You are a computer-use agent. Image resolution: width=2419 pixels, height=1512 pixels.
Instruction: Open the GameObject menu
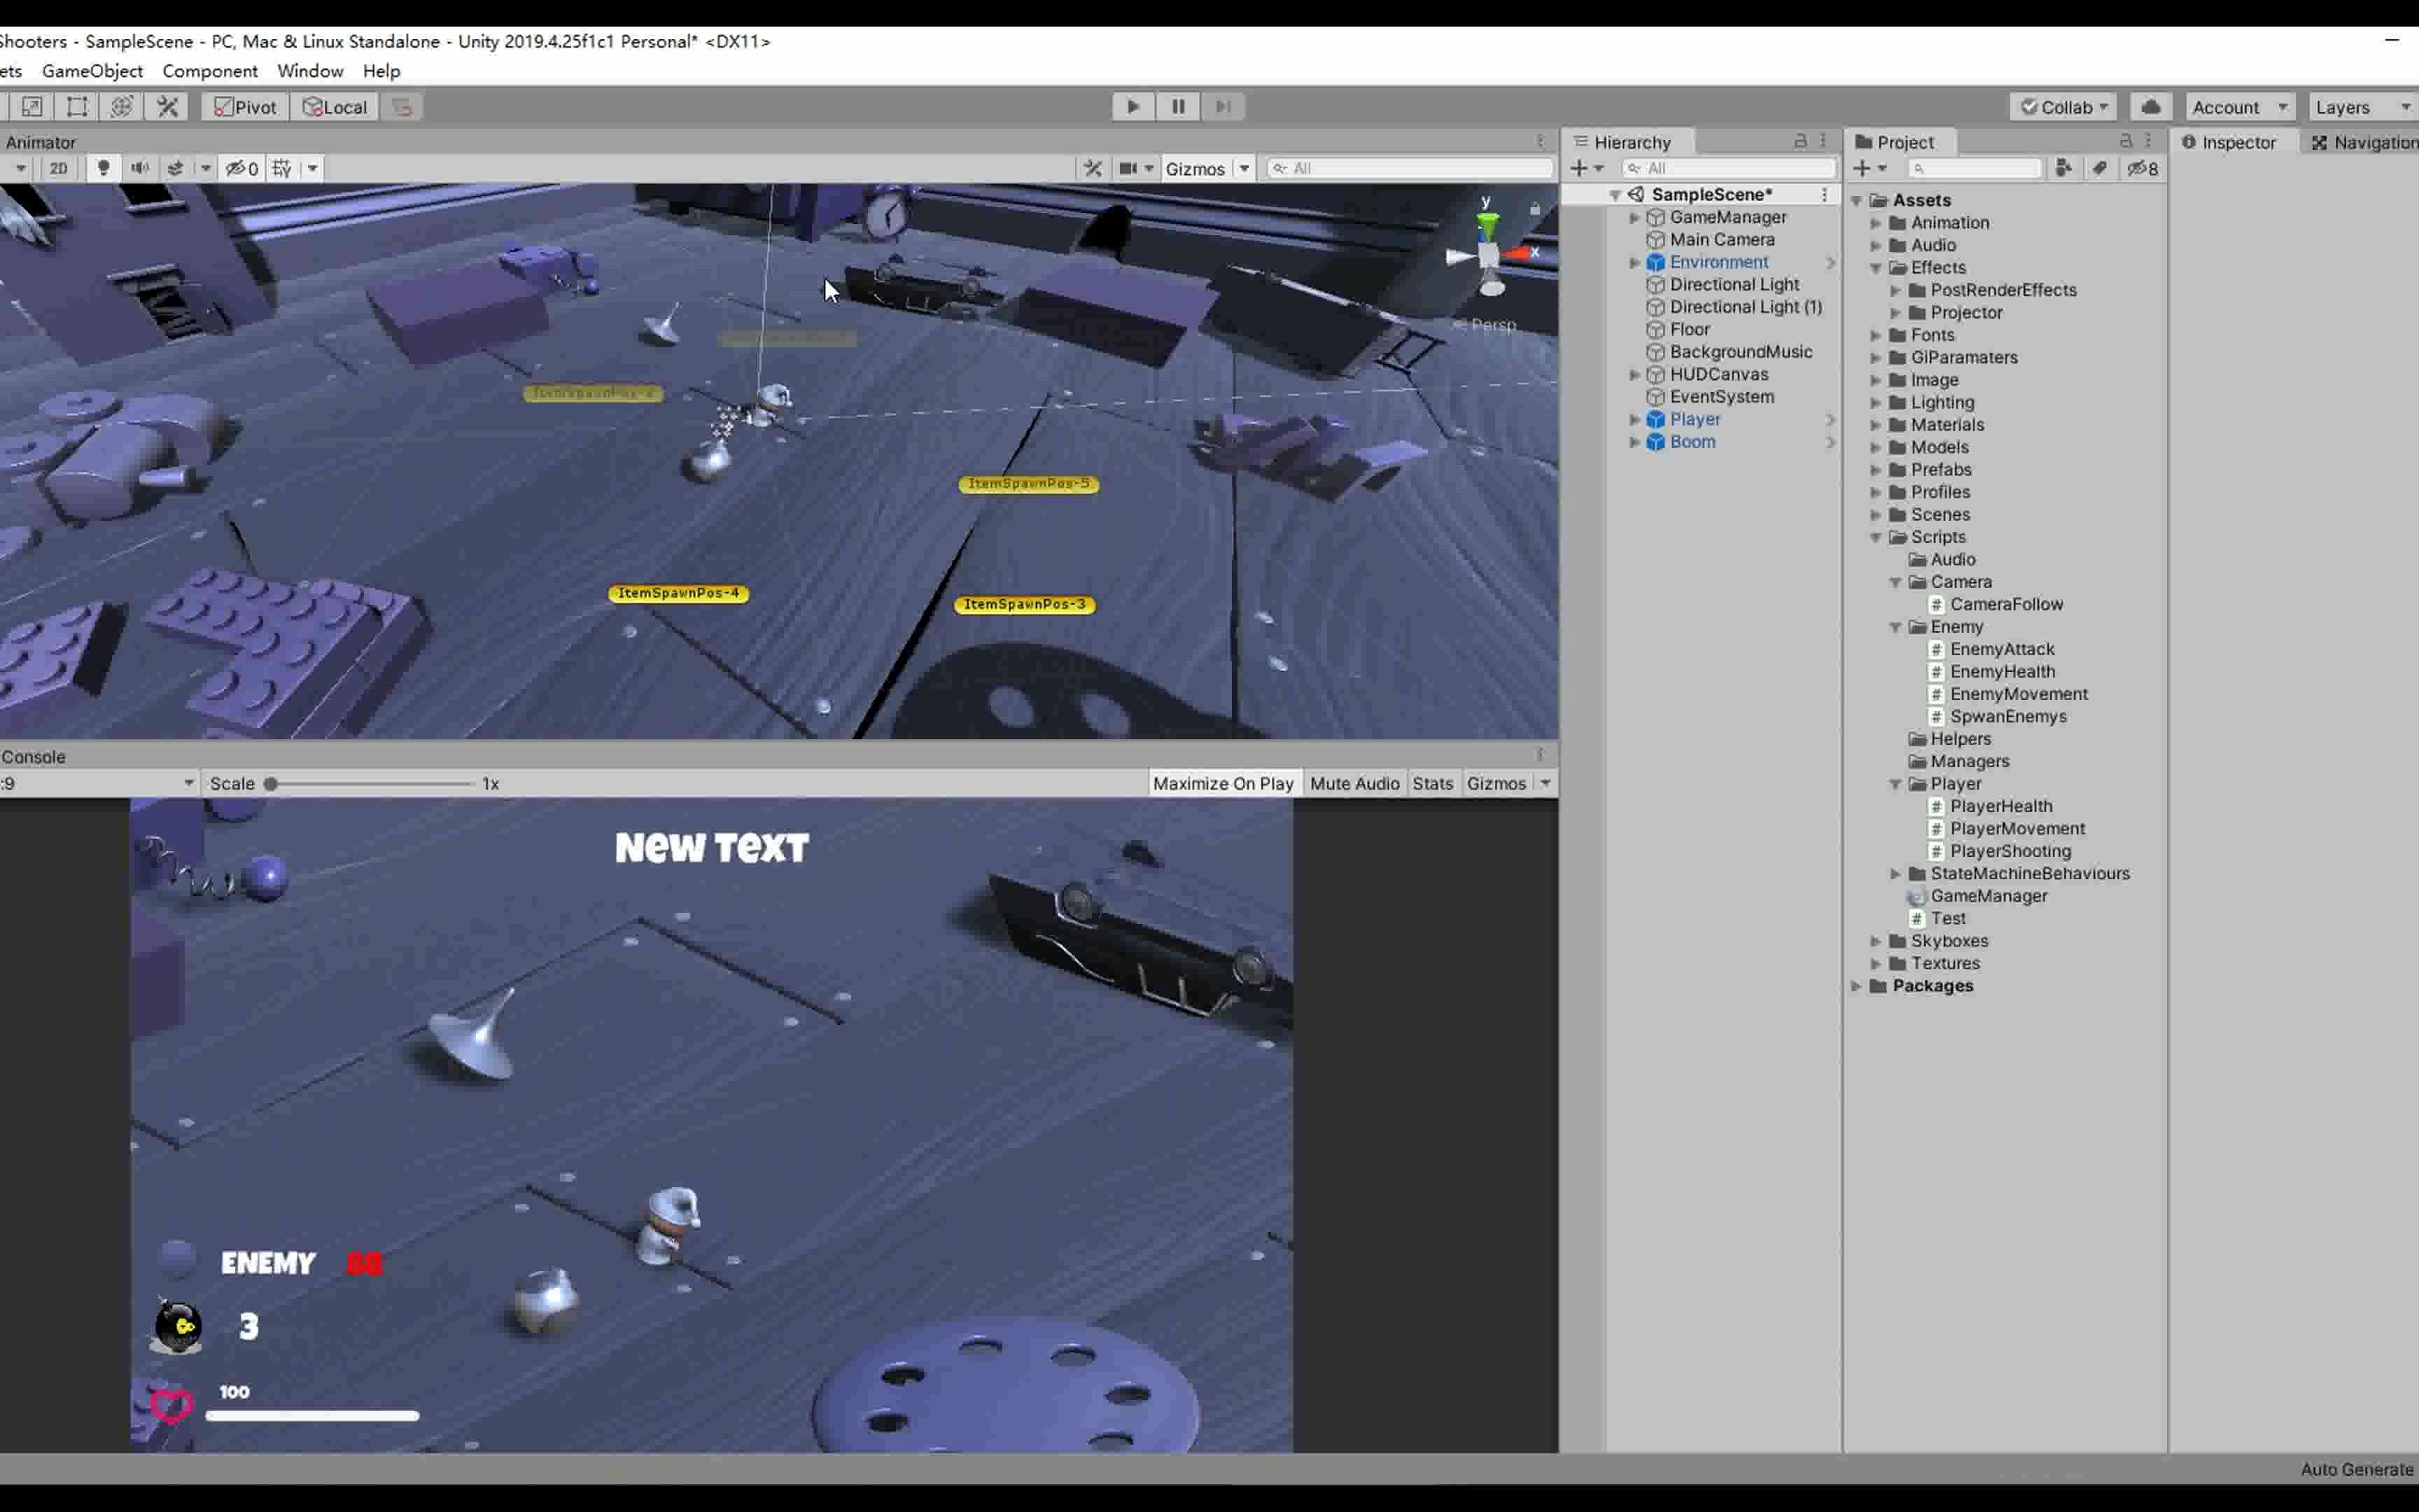point(93,71)
